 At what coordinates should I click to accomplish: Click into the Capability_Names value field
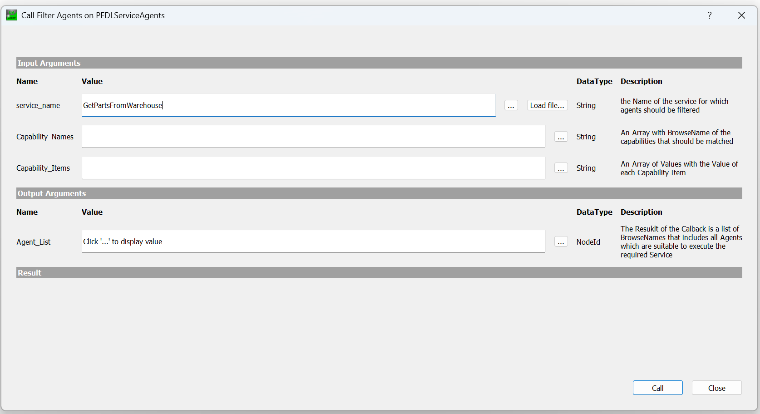click(313, 137)
